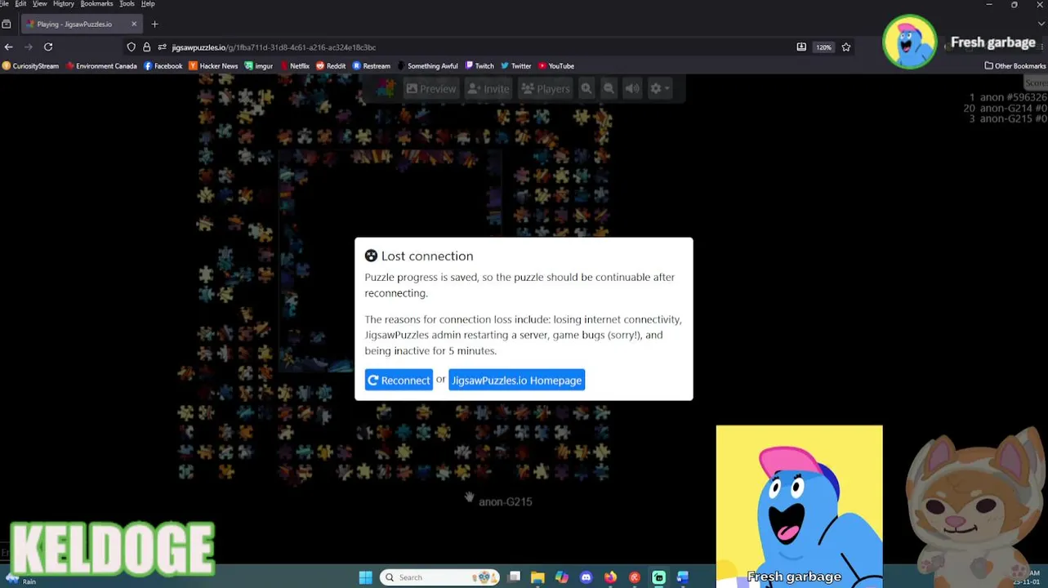Select score entry anon-G214
Image resolution: width=1048 pixels, height=588 pixels.
[1006, 108]
